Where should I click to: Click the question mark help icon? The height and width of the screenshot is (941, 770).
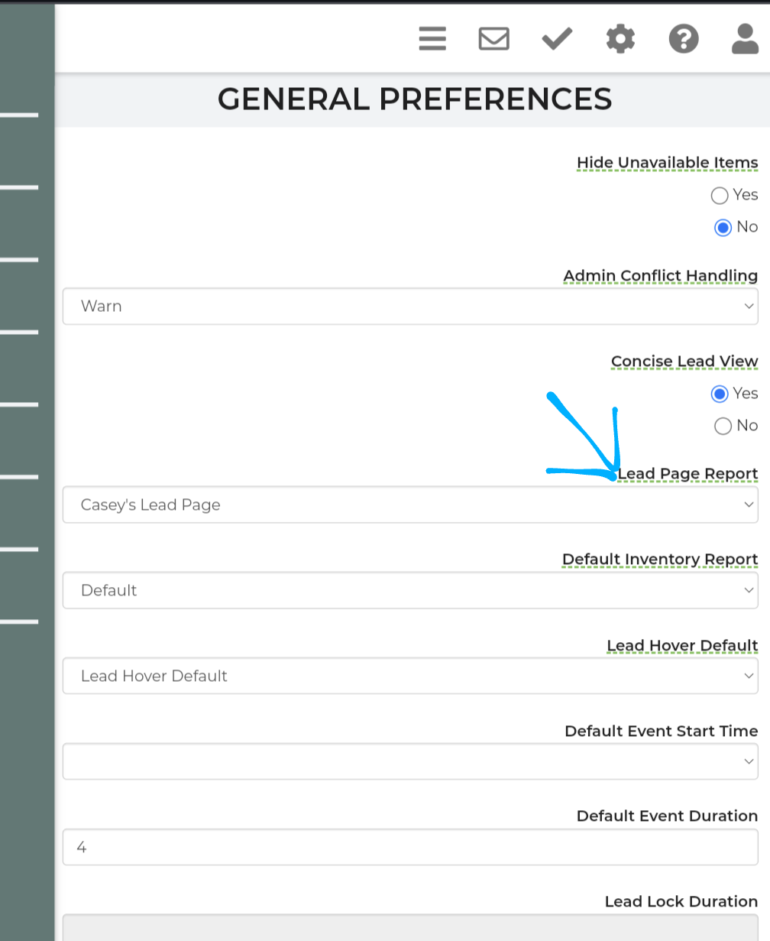coord(684,38)
